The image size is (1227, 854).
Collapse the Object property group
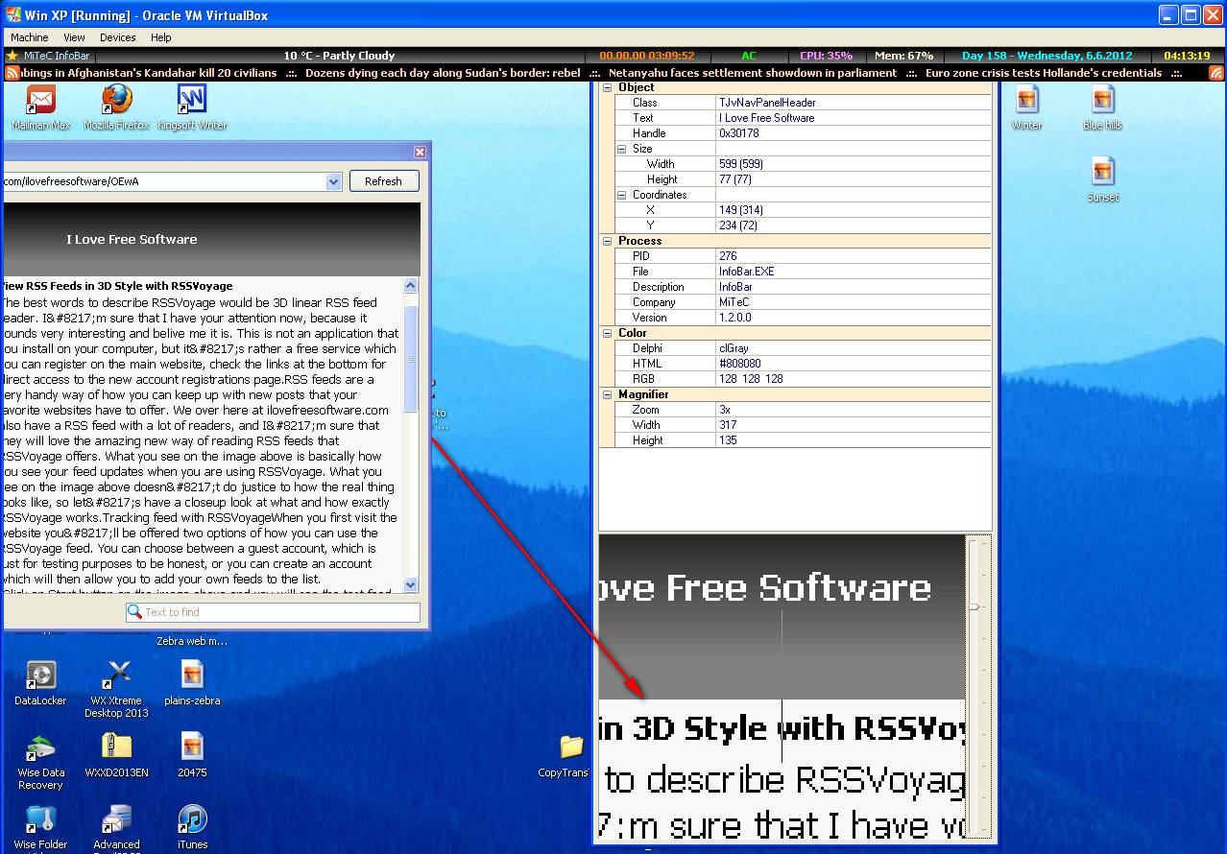(x=607, y=87)
